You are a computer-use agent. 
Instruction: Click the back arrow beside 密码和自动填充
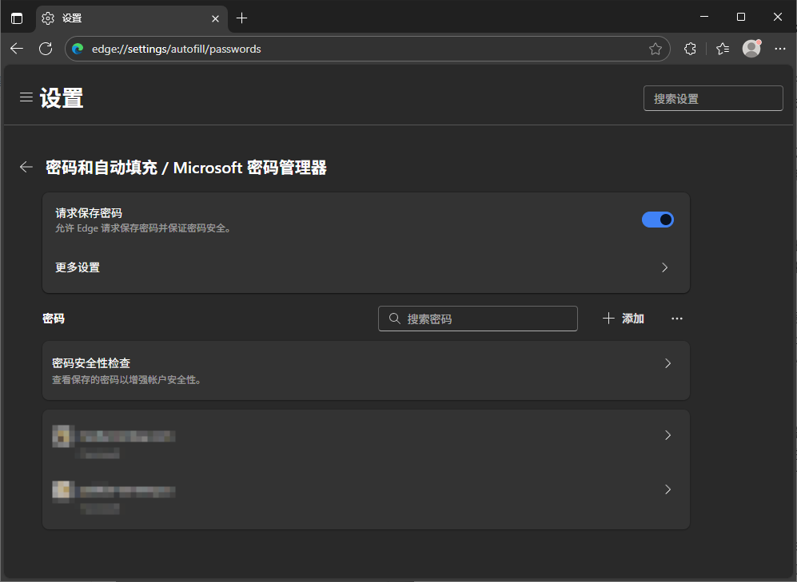click(26, 167)
